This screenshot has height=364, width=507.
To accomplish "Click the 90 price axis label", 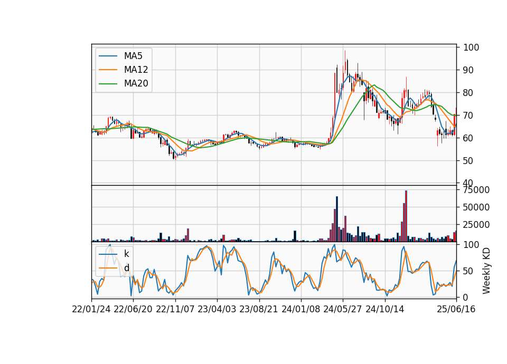I will pos(468,70).
